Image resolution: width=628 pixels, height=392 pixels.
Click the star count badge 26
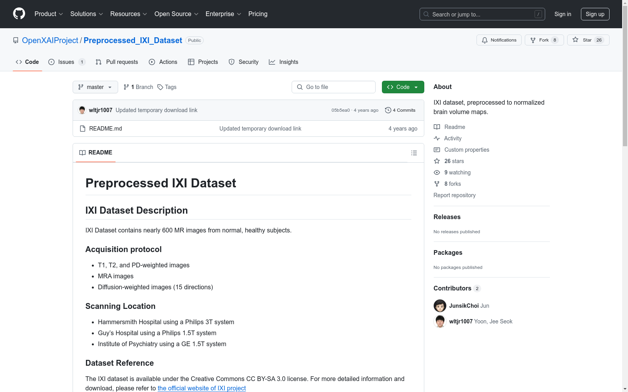point(599,40)
